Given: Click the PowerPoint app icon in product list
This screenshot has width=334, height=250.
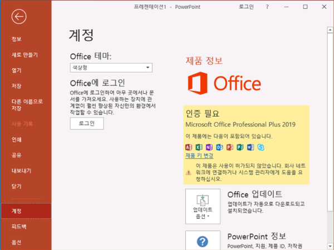Looking at the screenshot, I should [230, 147].
